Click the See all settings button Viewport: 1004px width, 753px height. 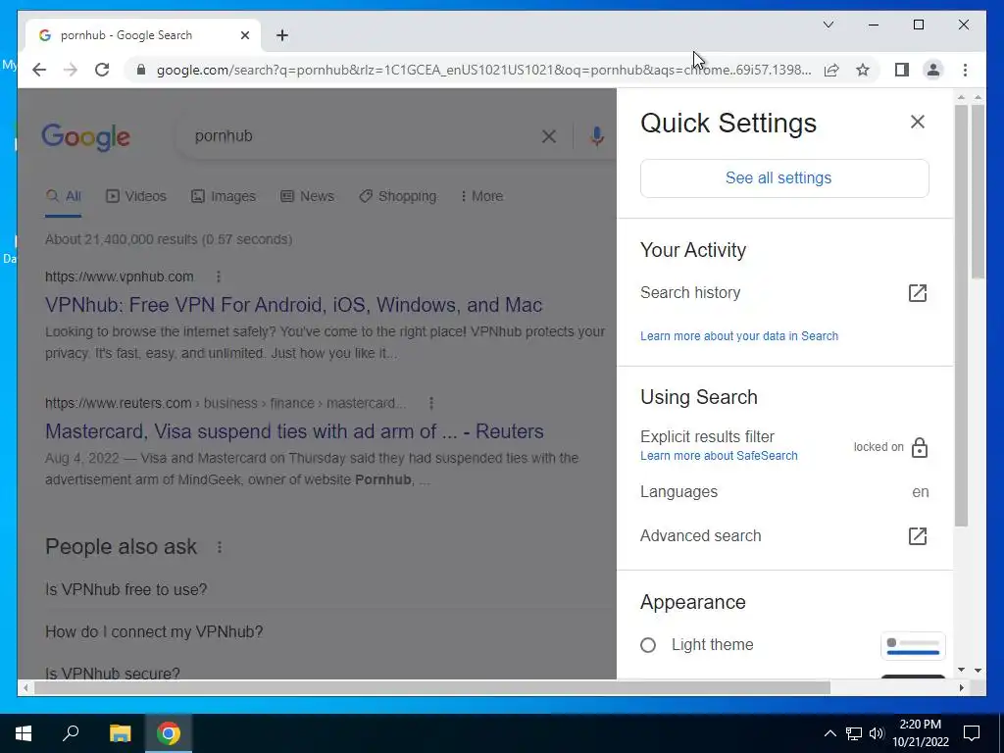(784, 178)
